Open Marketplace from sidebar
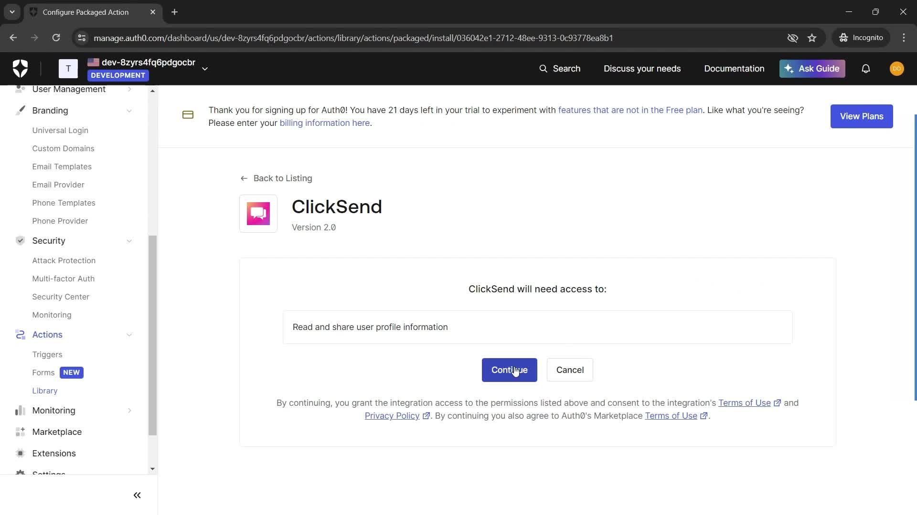 pyautogui.click(x=57, y=432)
